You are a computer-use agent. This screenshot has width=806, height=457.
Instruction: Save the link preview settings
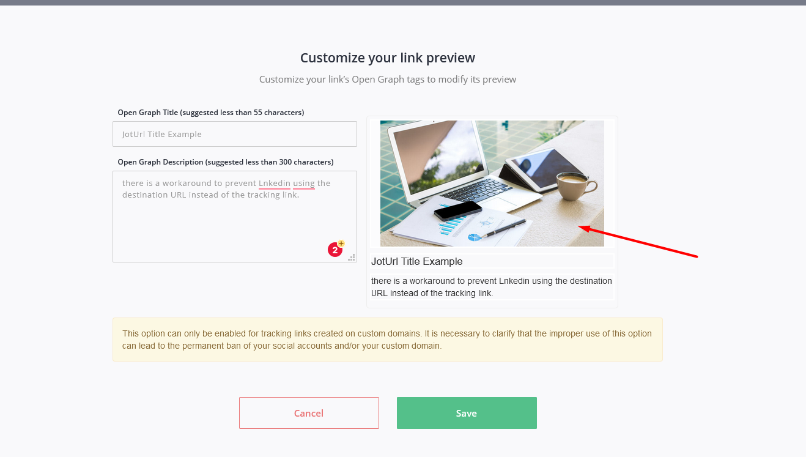click(467, 413)
